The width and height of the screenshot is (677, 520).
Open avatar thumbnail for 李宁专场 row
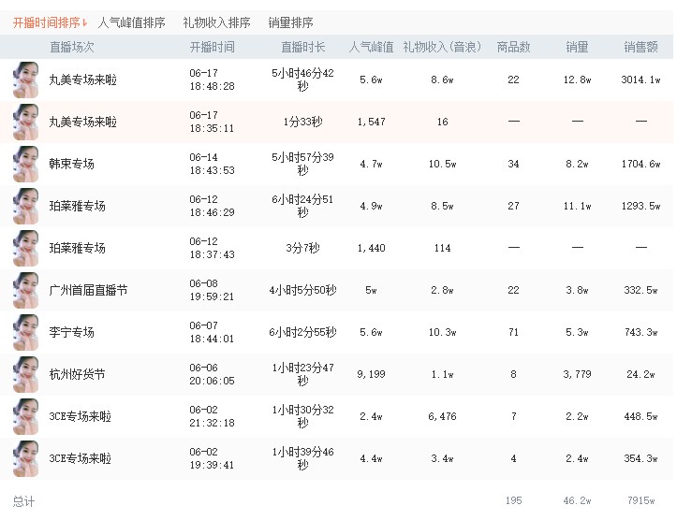point(26,332)
